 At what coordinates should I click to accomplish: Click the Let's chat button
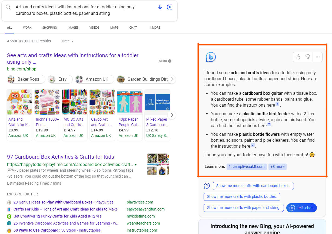301,208
